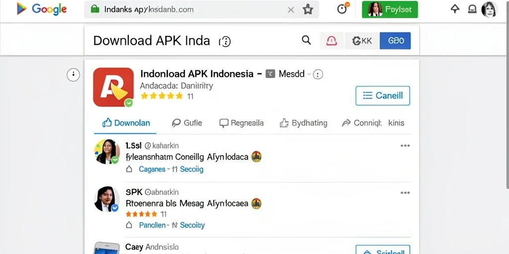Click the green lock icon in address bar
Image resolution: width=509 pixels, height=254 pixels.
pyautogui.click(x=95, y=9)
